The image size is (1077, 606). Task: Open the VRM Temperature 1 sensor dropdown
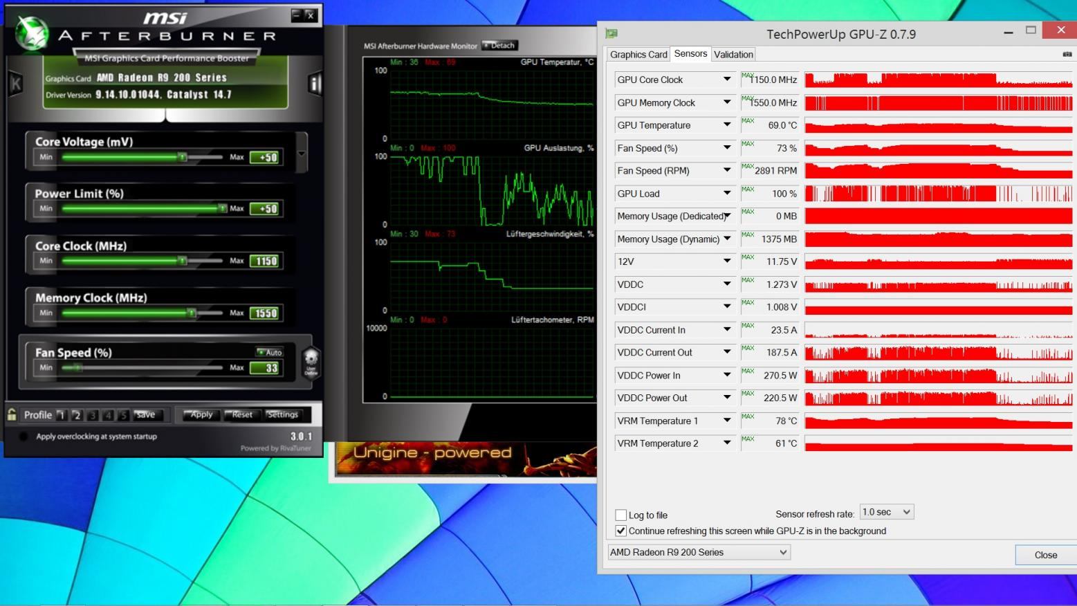click(727, 421)
